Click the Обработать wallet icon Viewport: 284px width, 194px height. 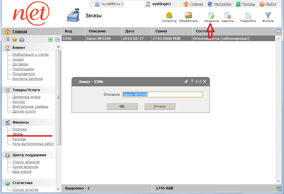coord(188,15)
